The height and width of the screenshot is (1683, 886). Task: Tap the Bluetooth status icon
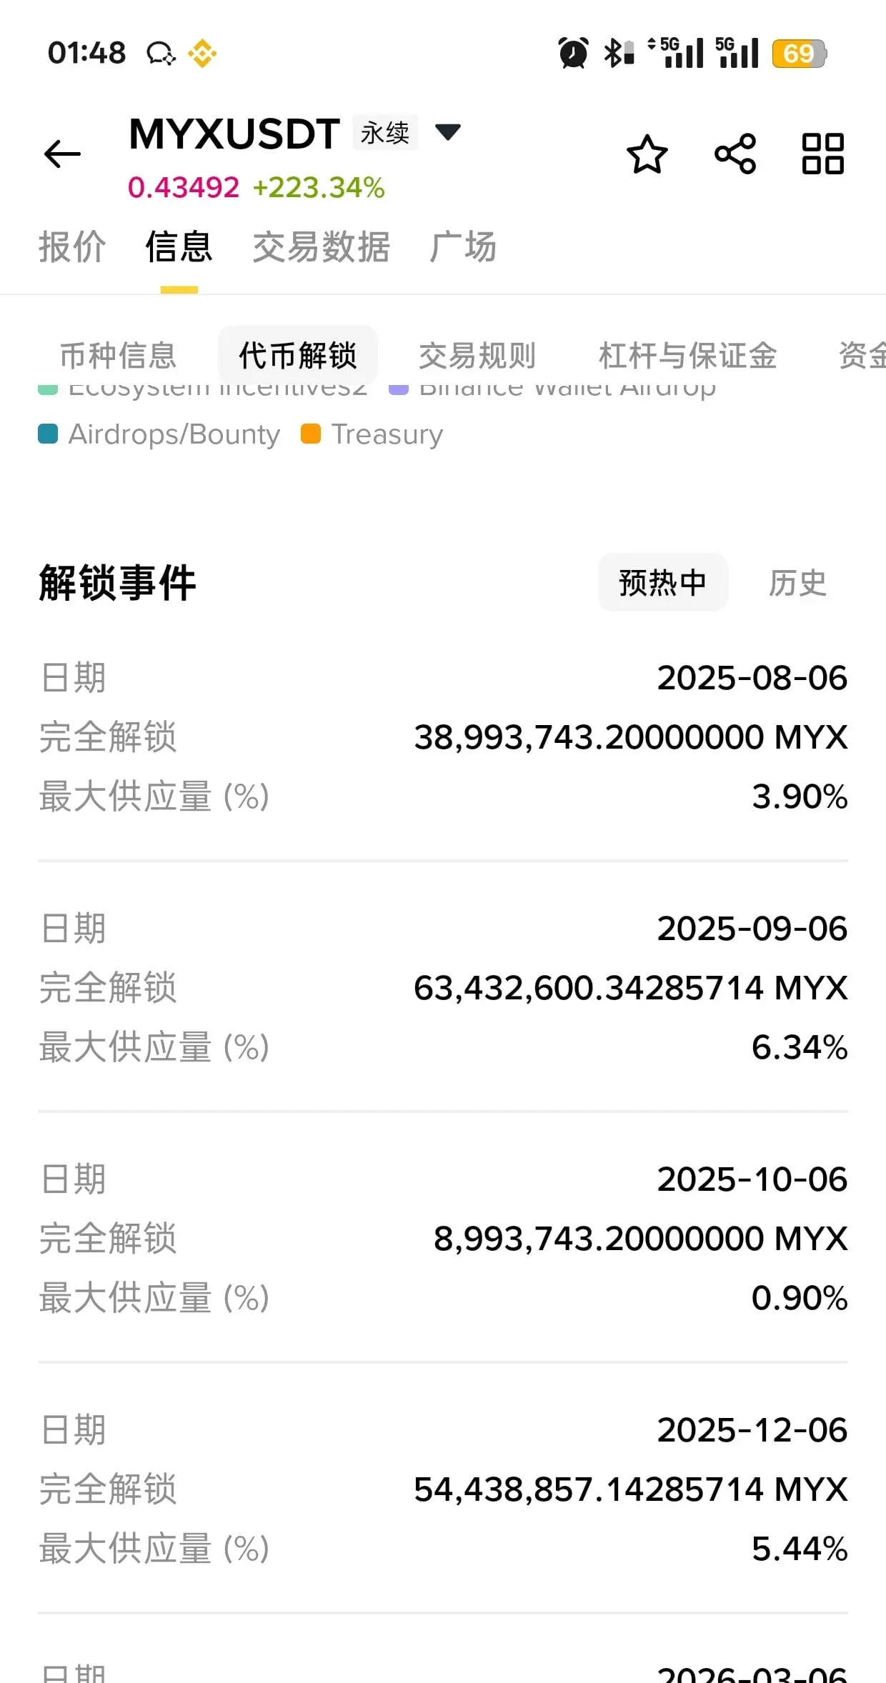coord(619,54)
